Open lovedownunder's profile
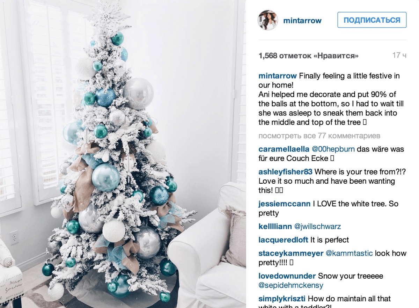419x308 pixels. point(287,276)
